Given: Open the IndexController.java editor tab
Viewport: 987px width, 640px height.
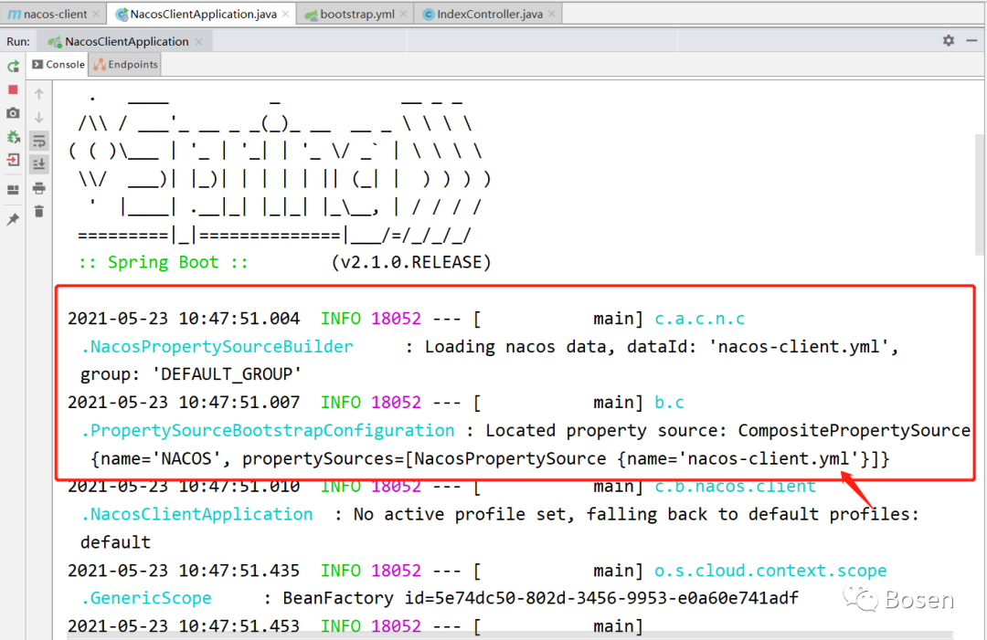Looking at the screenshot, I should tap(489, 14).
